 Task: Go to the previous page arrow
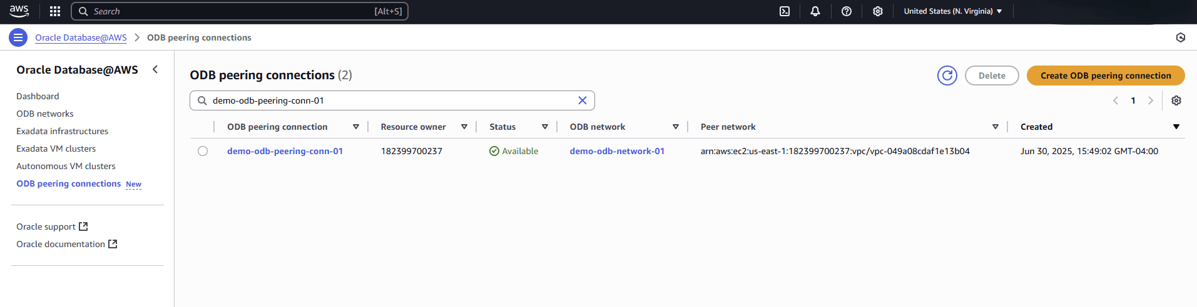click(x=1116, y=100)
